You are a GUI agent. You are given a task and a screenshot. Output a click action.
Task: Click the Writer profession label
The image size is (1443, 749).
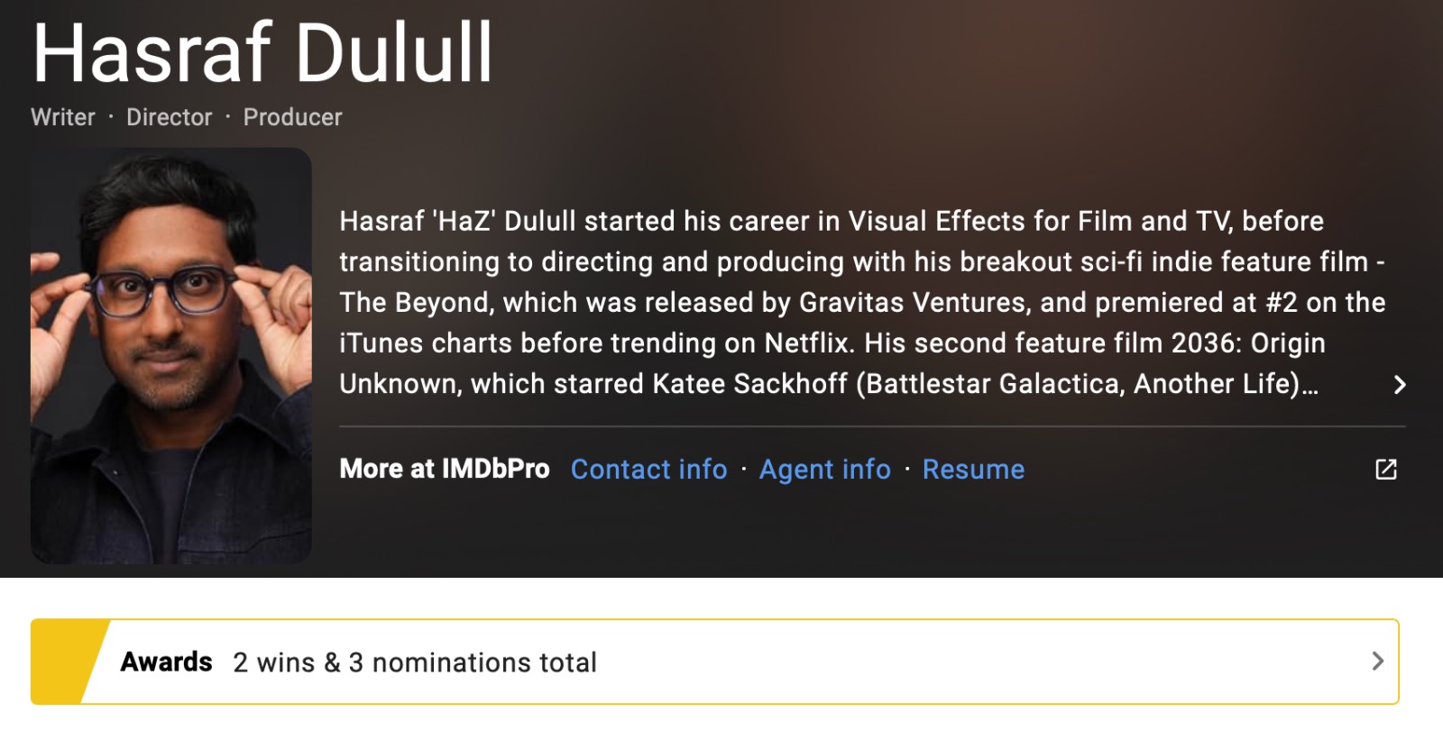[63, 117]
